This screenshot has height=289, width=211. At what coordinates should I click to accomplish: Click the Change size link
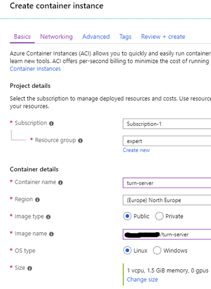click(x=142, y=279)
